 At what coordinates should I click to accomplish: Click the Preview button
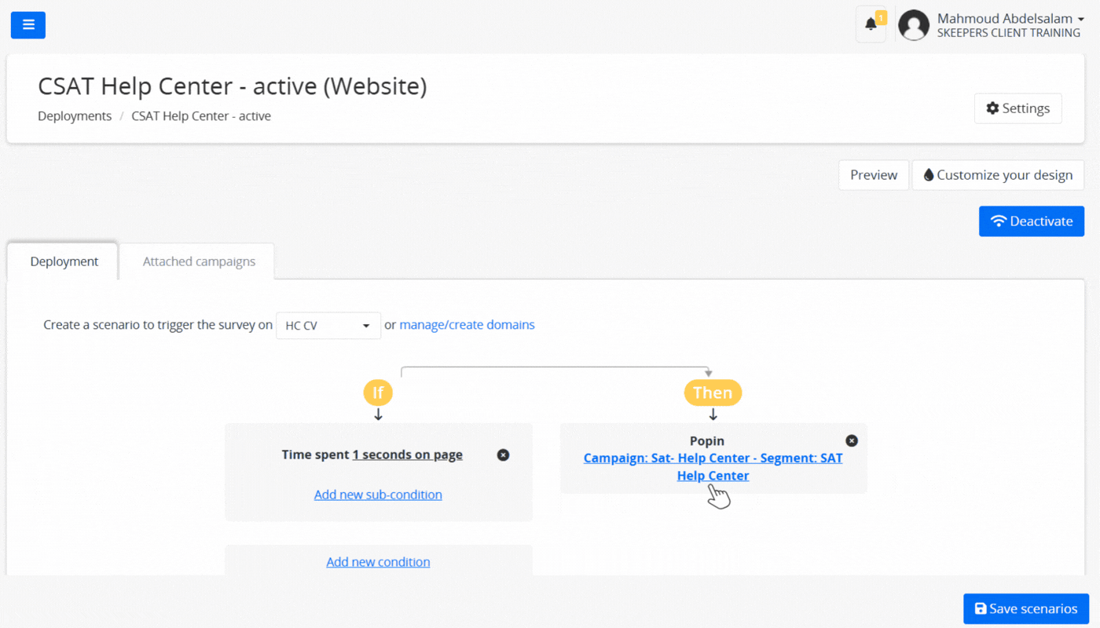(x=873, y=175)
